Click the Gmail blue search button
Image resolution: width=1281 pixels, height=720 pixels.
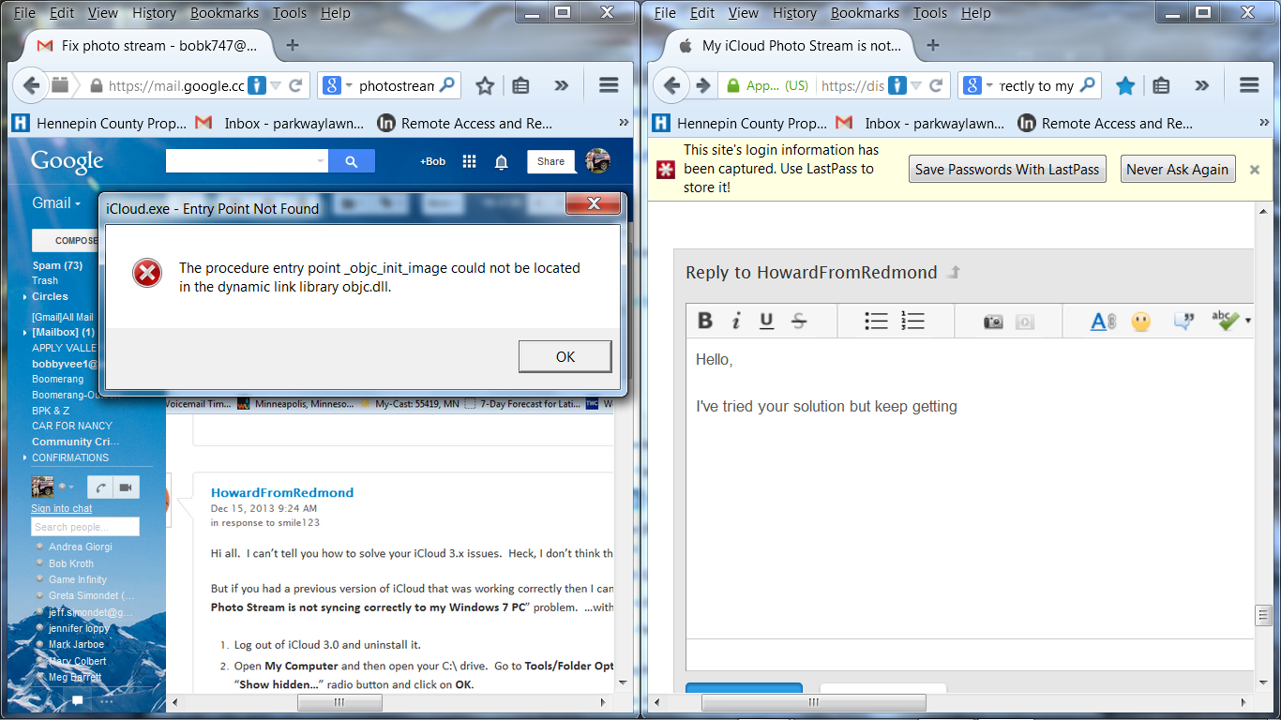[x=352, y=161]
